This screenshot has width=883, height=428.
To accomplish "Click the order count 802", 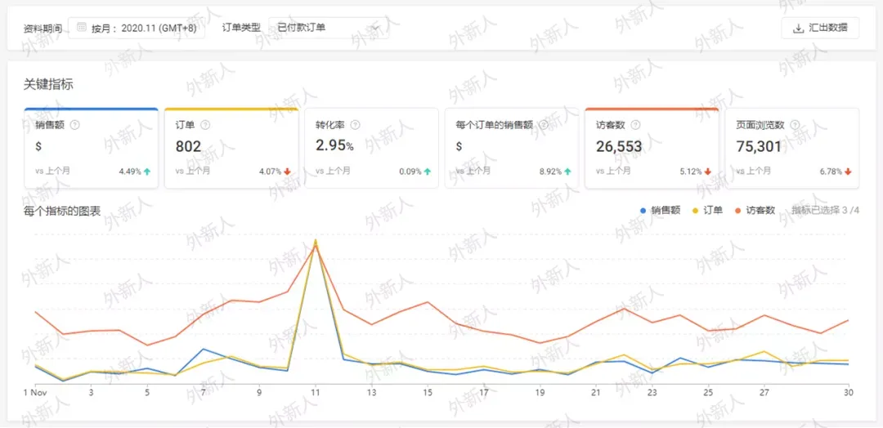I will click(188, 147).
